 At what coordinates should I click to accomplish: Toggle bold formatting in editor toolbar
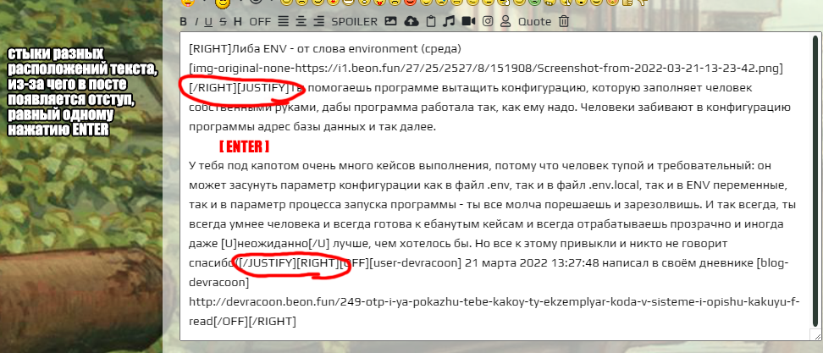click(184, 21)
